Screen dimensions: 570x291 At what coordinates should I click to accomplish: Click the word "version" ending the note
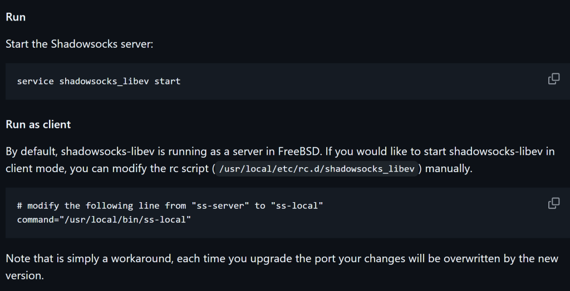pos(24,275)
